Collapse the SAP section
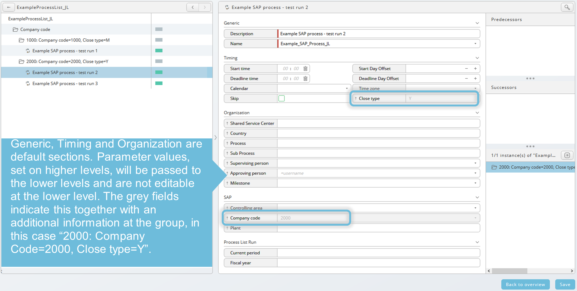This screenshot has width=577, height=291. pos(477,197)
